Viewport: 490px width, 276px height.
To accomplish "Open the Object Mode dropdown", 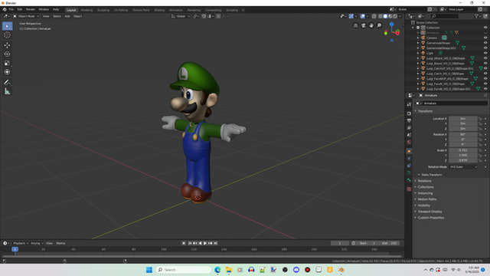I will pyautogui.click(x=26, y=16).
